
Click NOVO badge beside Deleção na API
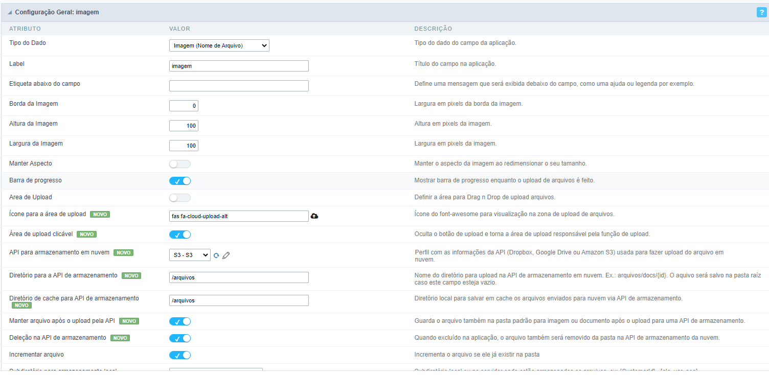(120, 338)
